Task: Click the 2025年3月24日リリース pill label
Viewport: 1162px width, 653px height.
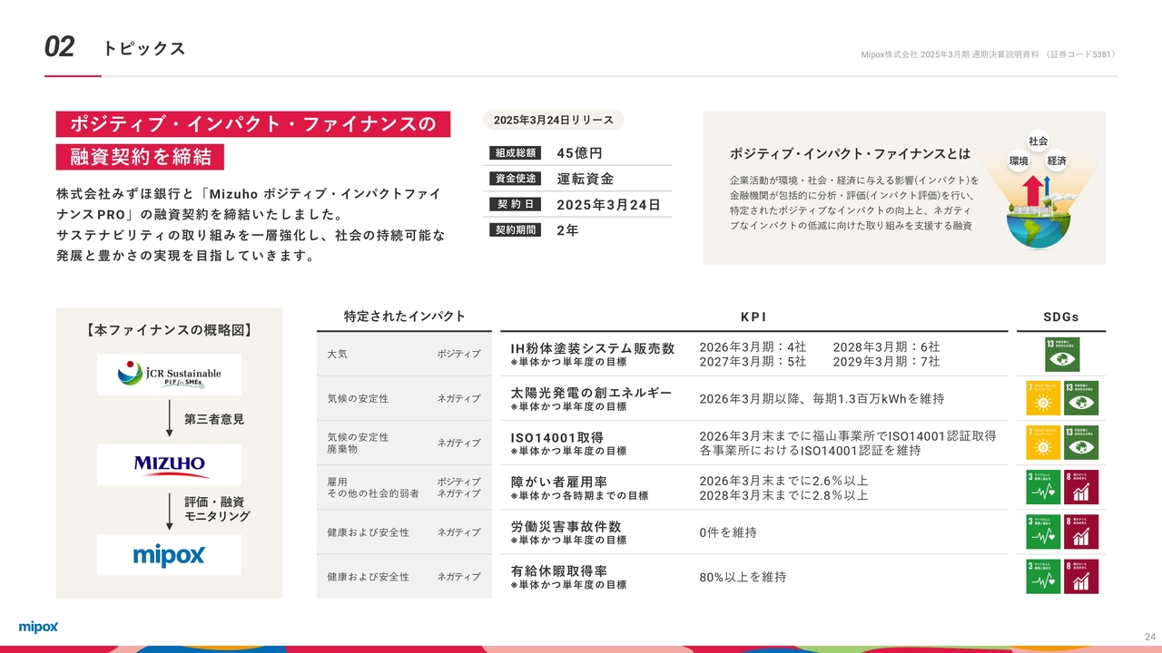Action: click(x=554, y=121)
